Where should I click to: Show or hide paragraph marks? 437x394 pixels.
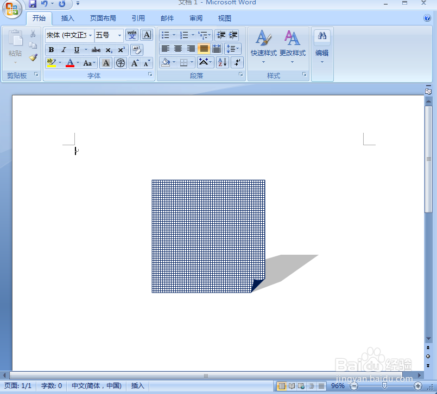[237, 62]
